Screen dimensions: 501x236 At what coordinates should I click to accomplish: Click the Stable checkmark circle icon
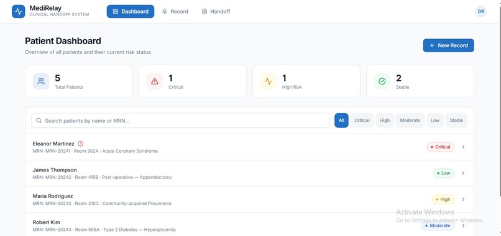382,81
